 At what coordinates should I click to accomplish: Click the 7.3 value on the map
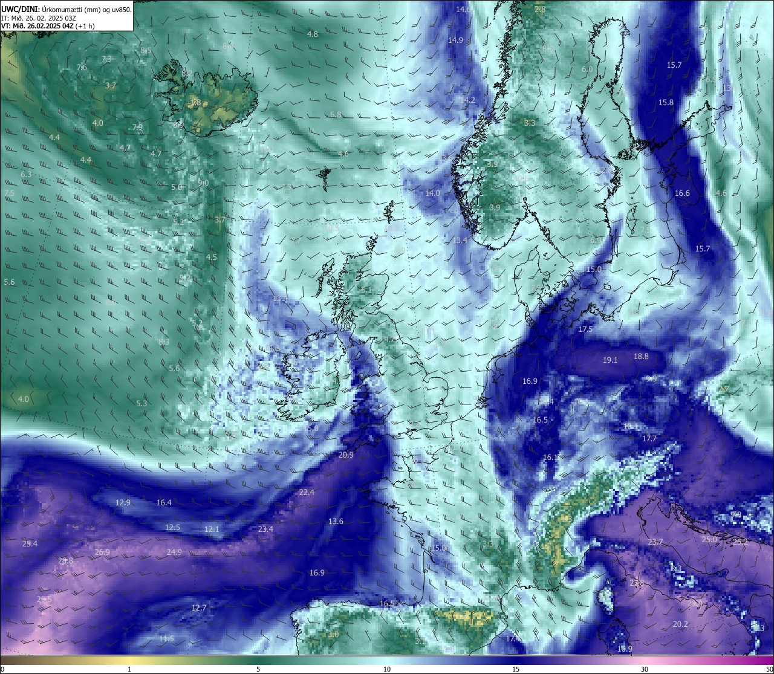106,59
